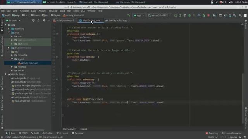Screen dimensions: 248x139
Task: Select proguard-rules.pro in project tree
Action: pos(24,90)
